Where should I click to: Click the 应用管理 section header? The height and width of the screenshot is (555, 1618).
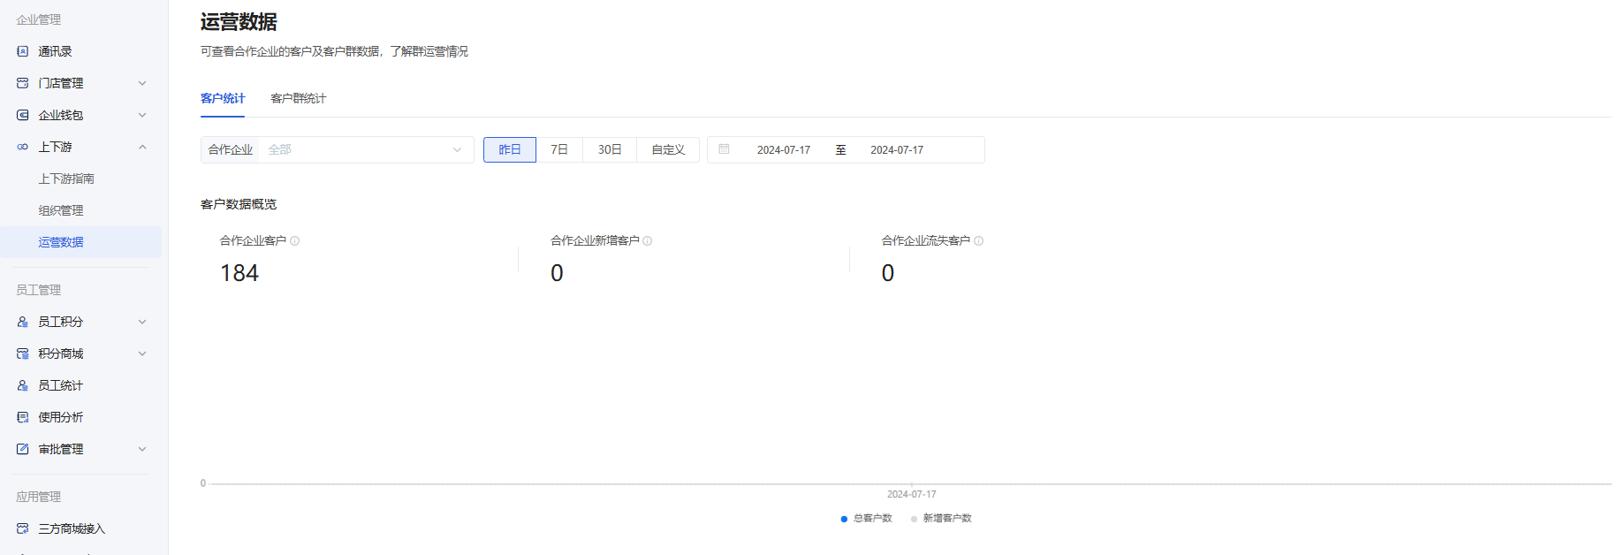[39, 497]
